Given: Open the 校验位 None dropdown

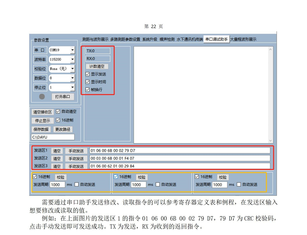Looking at the screenshot, I should click(x=72, y=69).
